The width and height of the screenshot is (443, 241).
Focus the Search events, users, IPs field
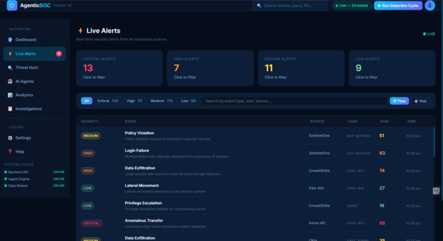tap(290, 5)
